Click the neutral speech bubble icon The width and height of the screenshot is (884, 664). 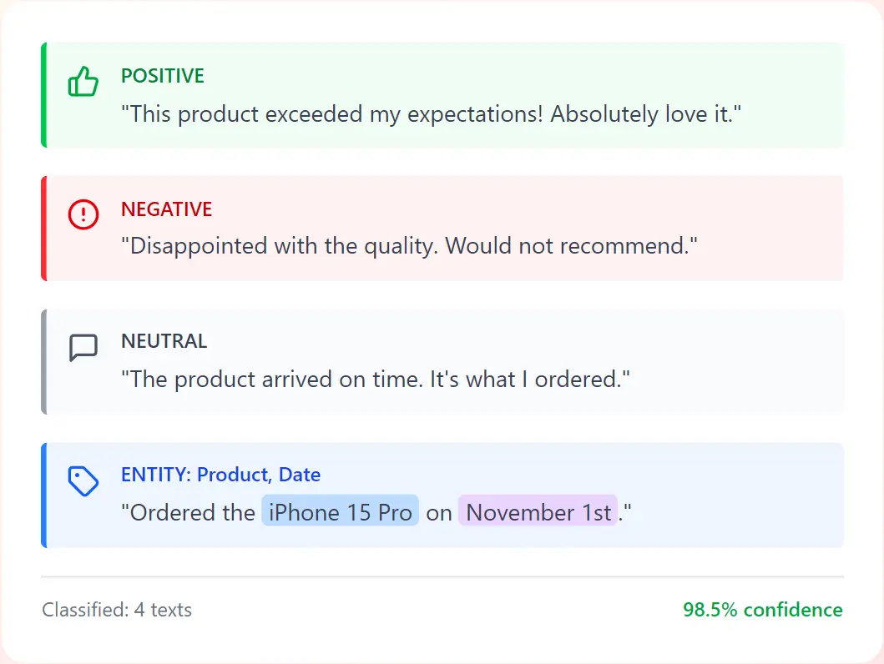click(83, 347)
